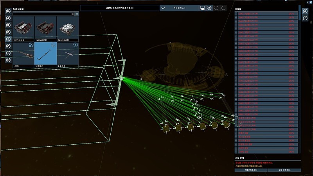Select the 1-도크 module thumbnail
This screenshot has width=313, height=176.
pyautogui.click(x=23, y=55)
